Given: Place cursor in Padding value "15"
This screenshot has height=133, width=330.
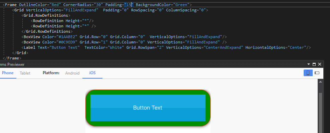Looking at the screenshot, I should click(127, 5).
